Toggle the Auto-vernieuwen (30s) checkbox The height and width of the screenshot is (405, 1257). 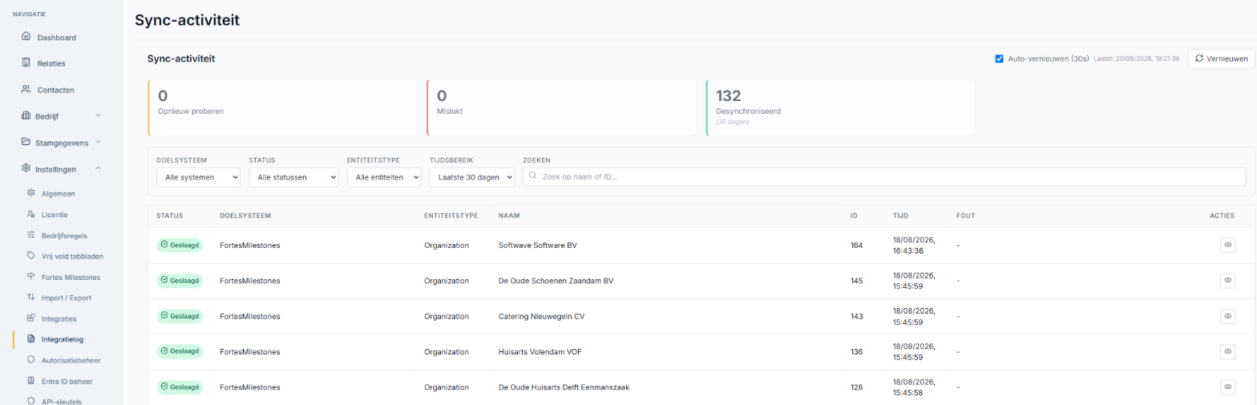click(x=999, y=59)
